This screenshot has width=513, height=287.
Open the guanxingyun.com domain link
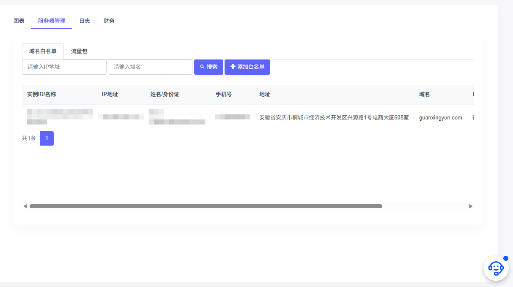(x=441, y=117)
